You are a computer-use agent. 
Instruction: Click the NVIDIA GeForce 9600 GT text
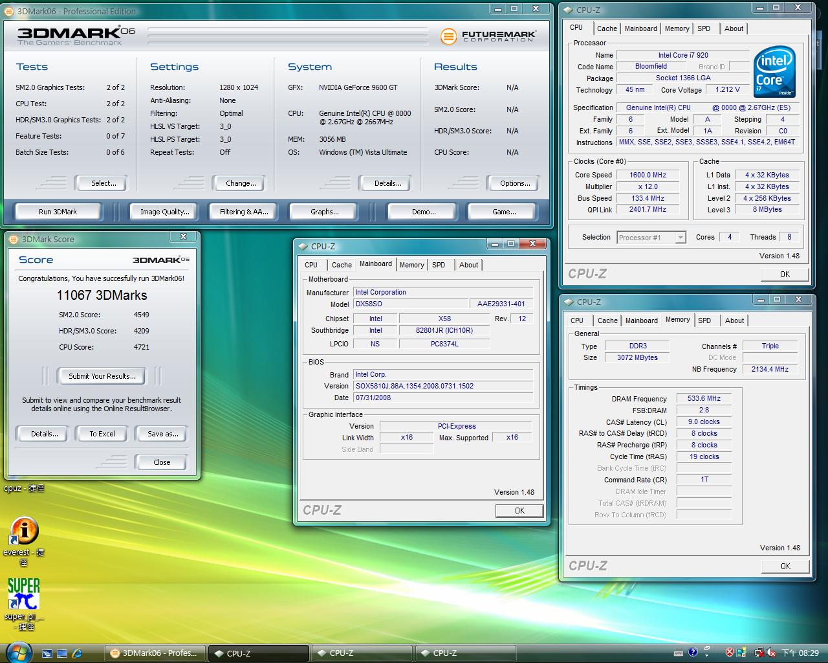pos(358,87)
